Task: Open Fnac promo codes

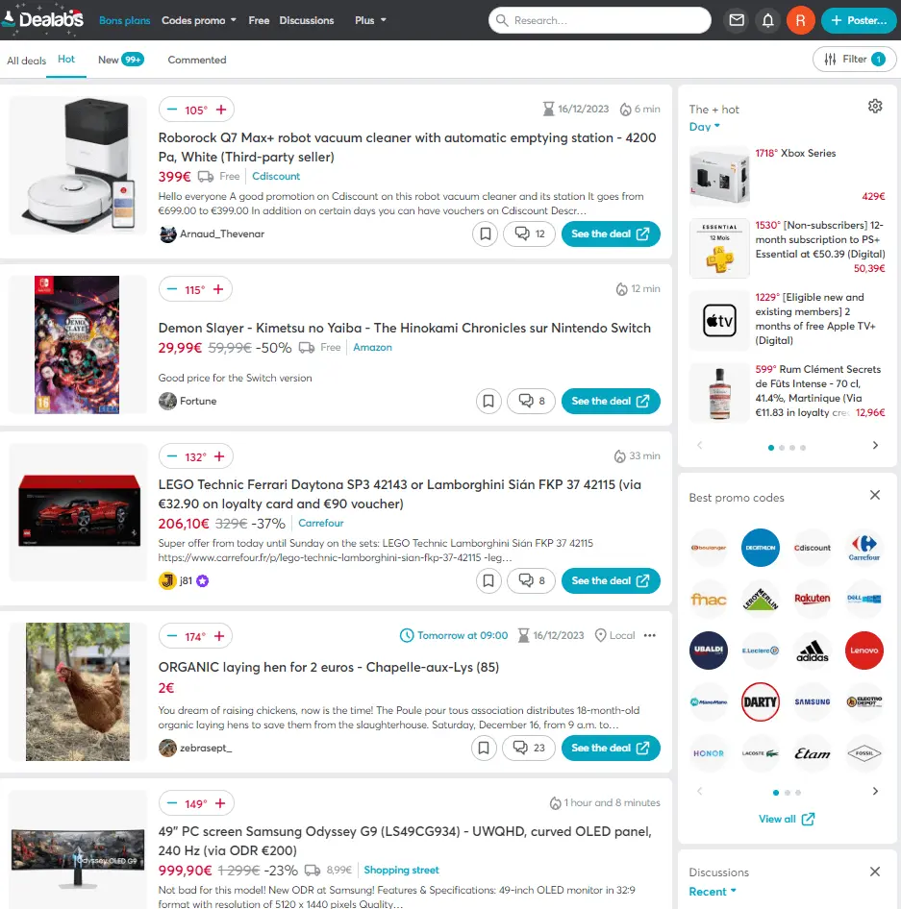Action: 709,599
